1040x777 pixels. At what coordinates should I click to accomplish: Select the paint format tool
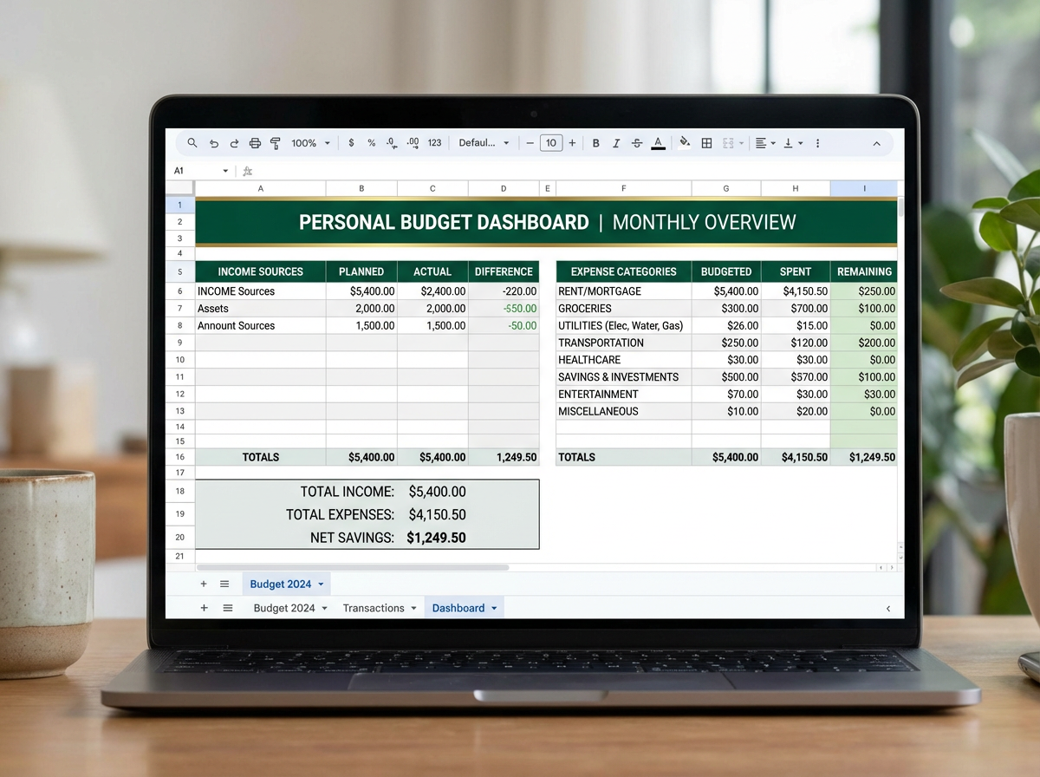tap(276, 143)
